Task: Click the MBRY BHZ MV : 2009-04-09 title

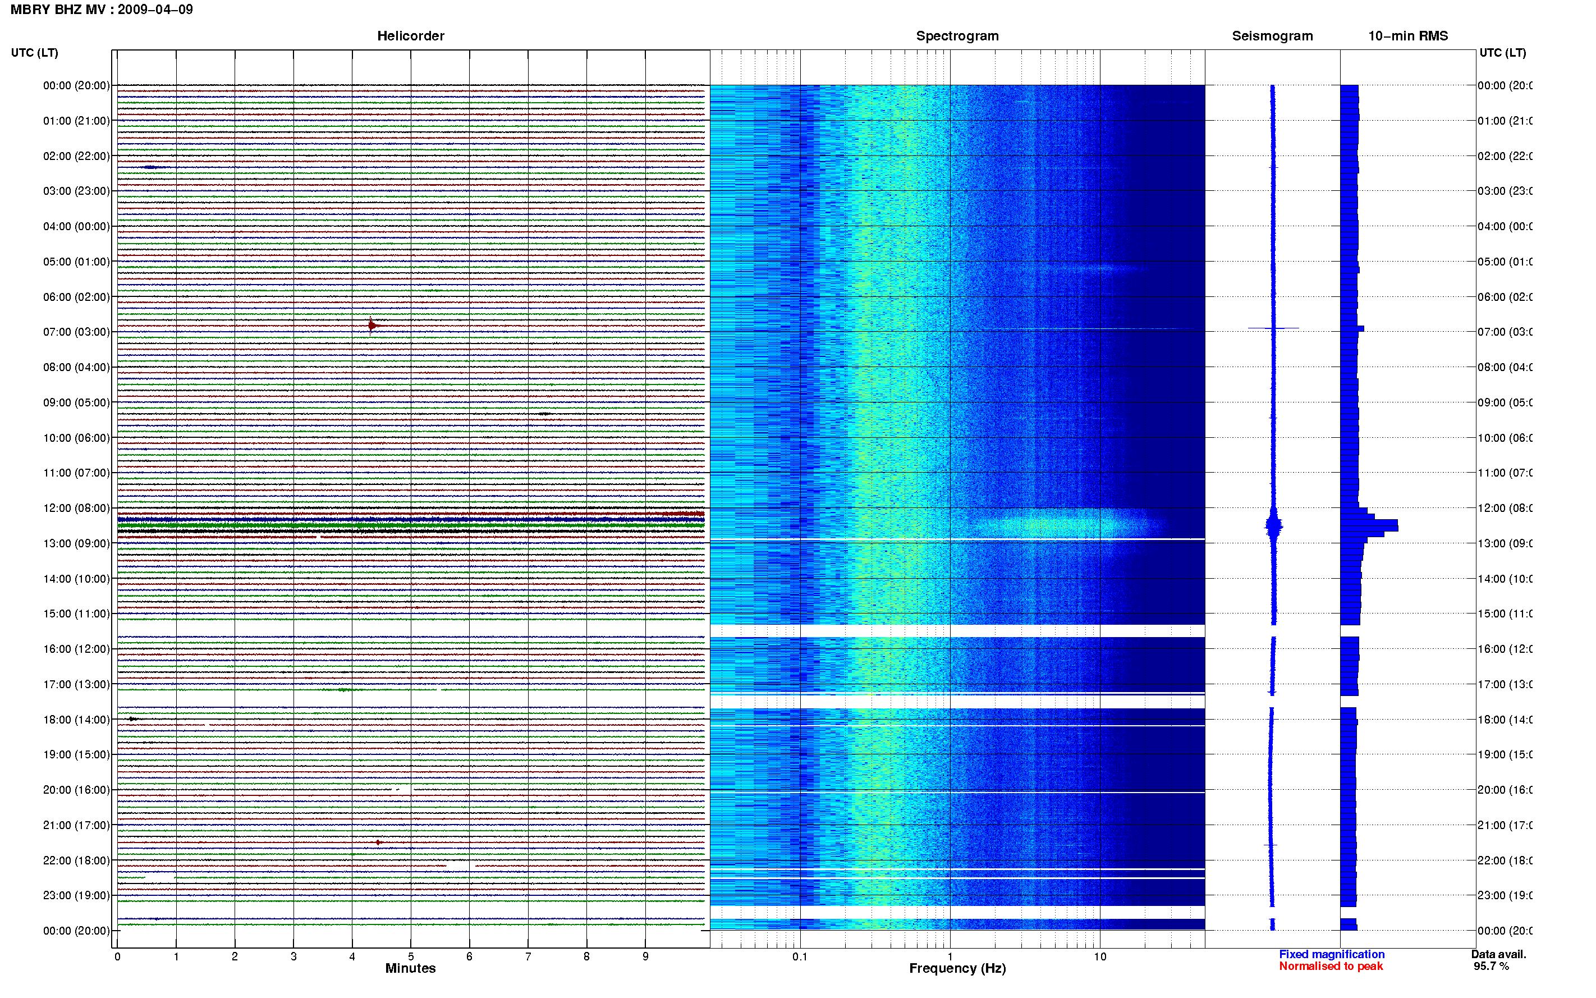Action: pyautogui.click(x=102, y=9)
